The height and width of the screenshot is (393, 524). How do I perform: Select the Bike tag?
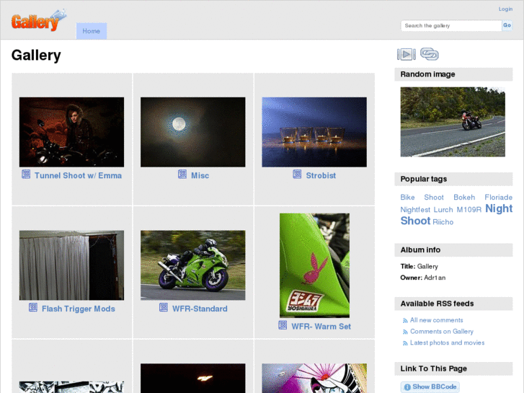(x=407, y=198)
